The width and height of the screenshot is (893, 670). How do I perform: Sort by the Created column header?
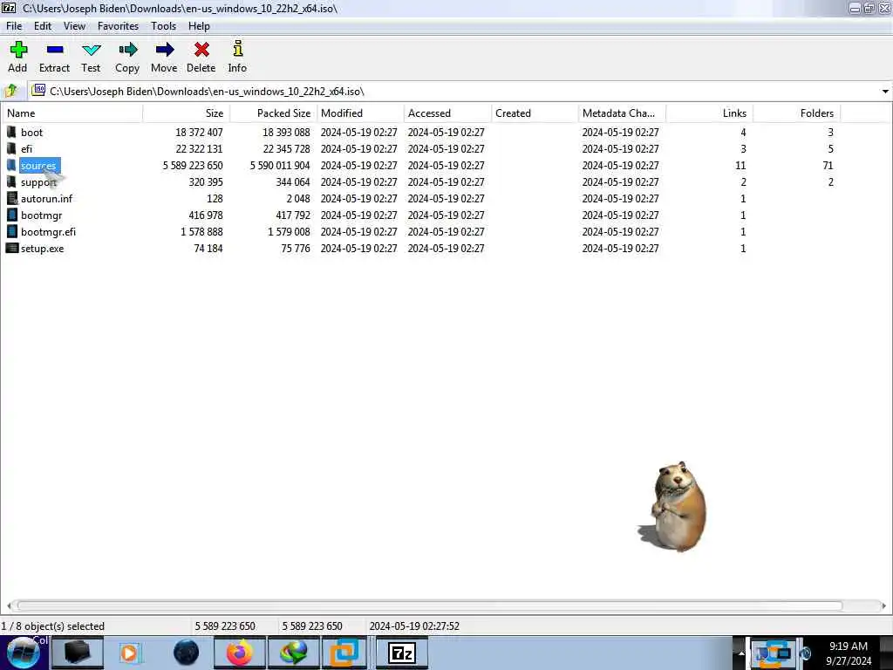(x=535, y=113)
